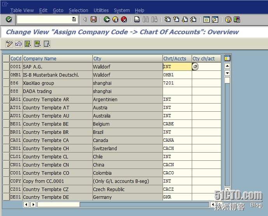The height and width of the screenshot is (216, 268).
Task: Click the Last Page icon
Action: pyautogui.click(x=193, y=19)
